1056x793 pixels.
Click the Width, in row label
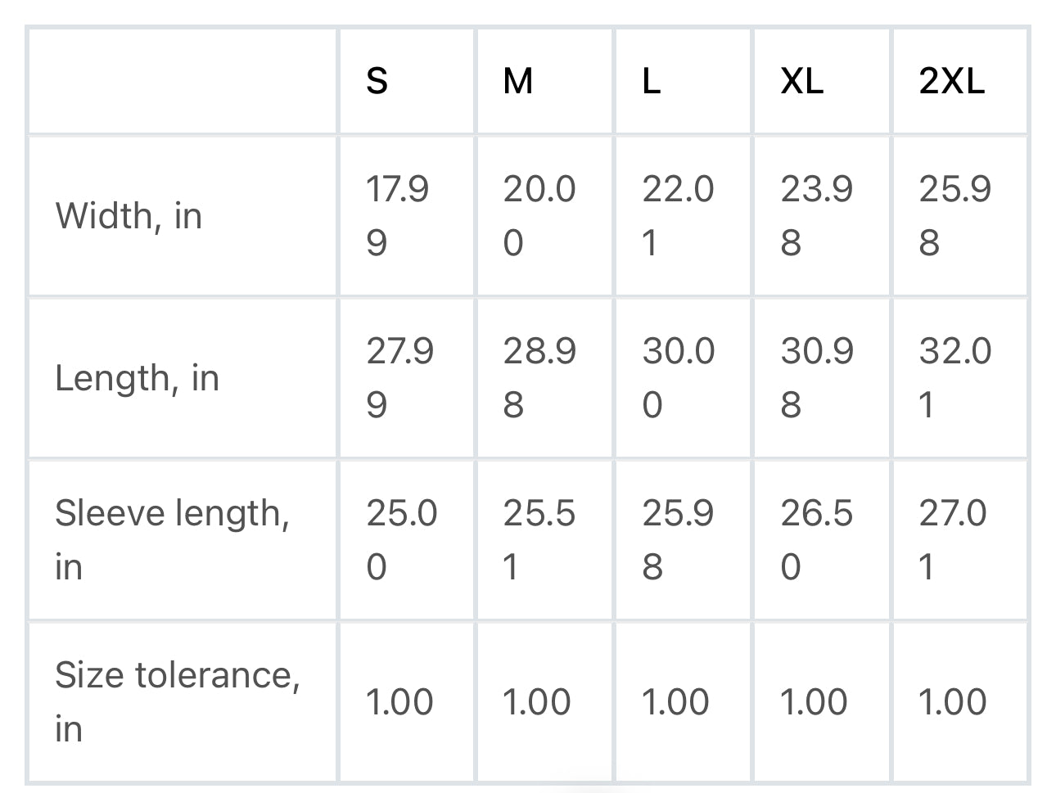129,216
